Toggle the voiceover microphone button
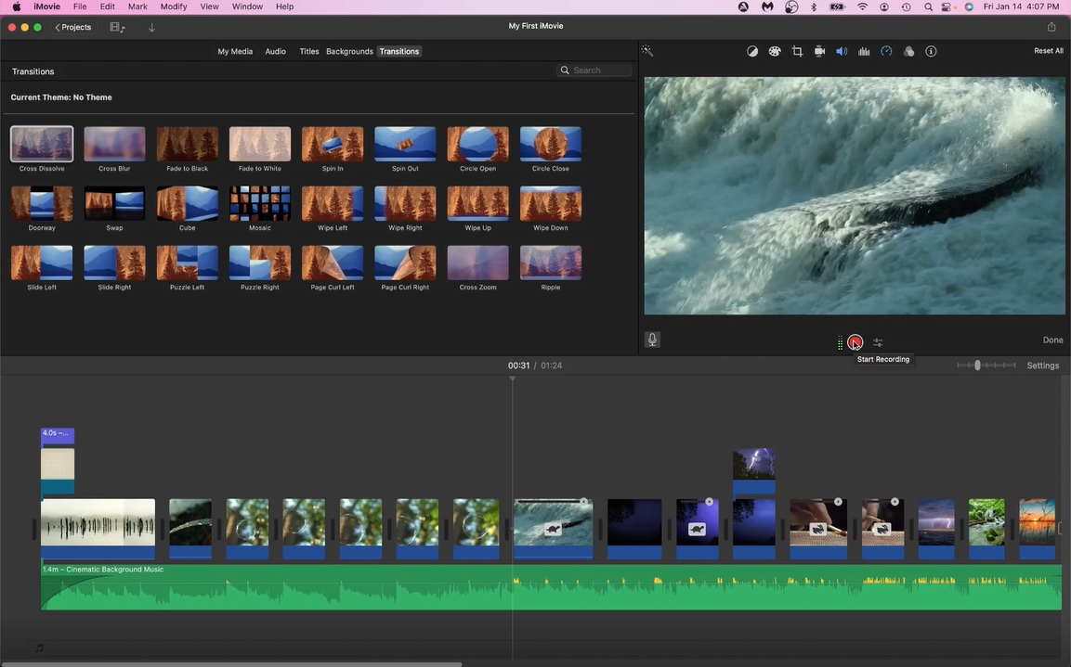Image resolution: width=1071 pixels, height=667 pixels. tap(652, 340)
